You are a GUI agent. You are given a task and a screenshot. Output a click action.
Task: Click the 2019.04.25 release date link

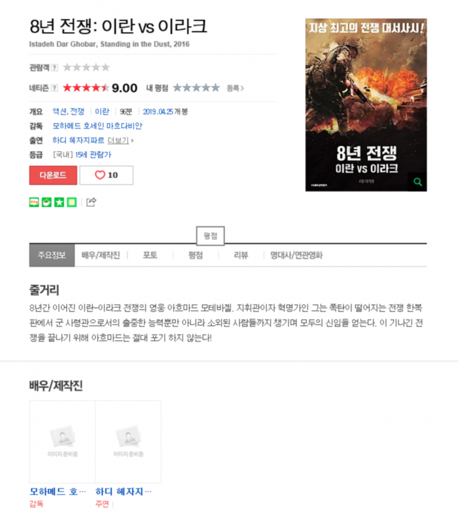pos(158,112)
